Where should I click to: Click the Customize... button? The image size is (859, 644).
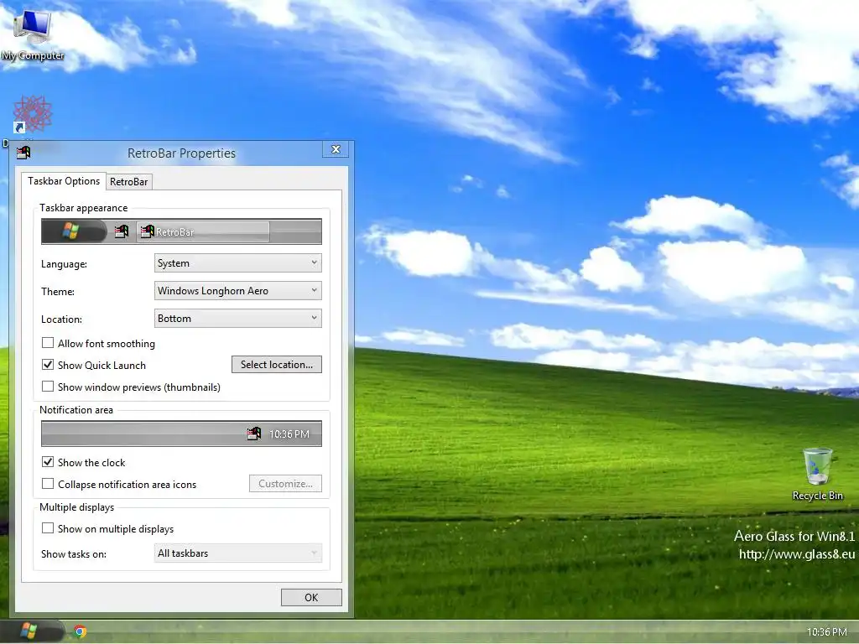point(285,484)
